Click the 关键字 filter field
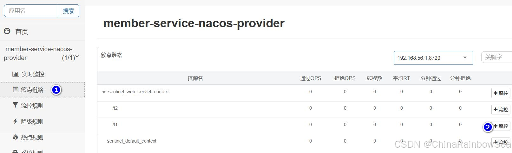 pos(497,57)
